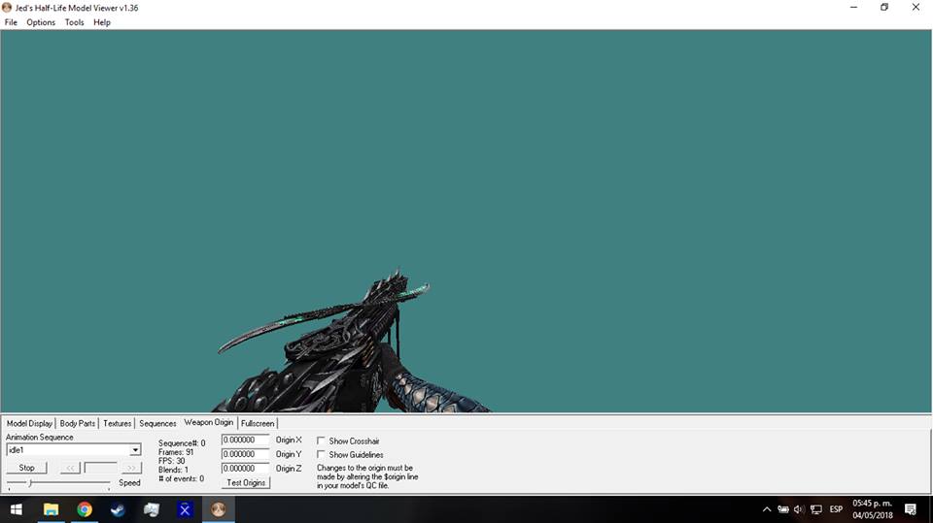This screenshot has width=933, height=523.
Task: Open the volume control tray icon
Action: pyautogui.click(x=799, y=509)
